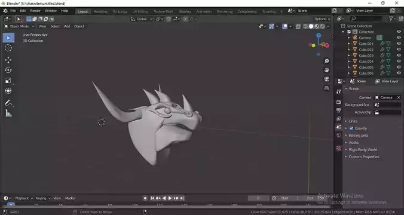The width and height of the screenshot is (404, 215).
Task: Select the Scale tool
Action: (8, 81)
